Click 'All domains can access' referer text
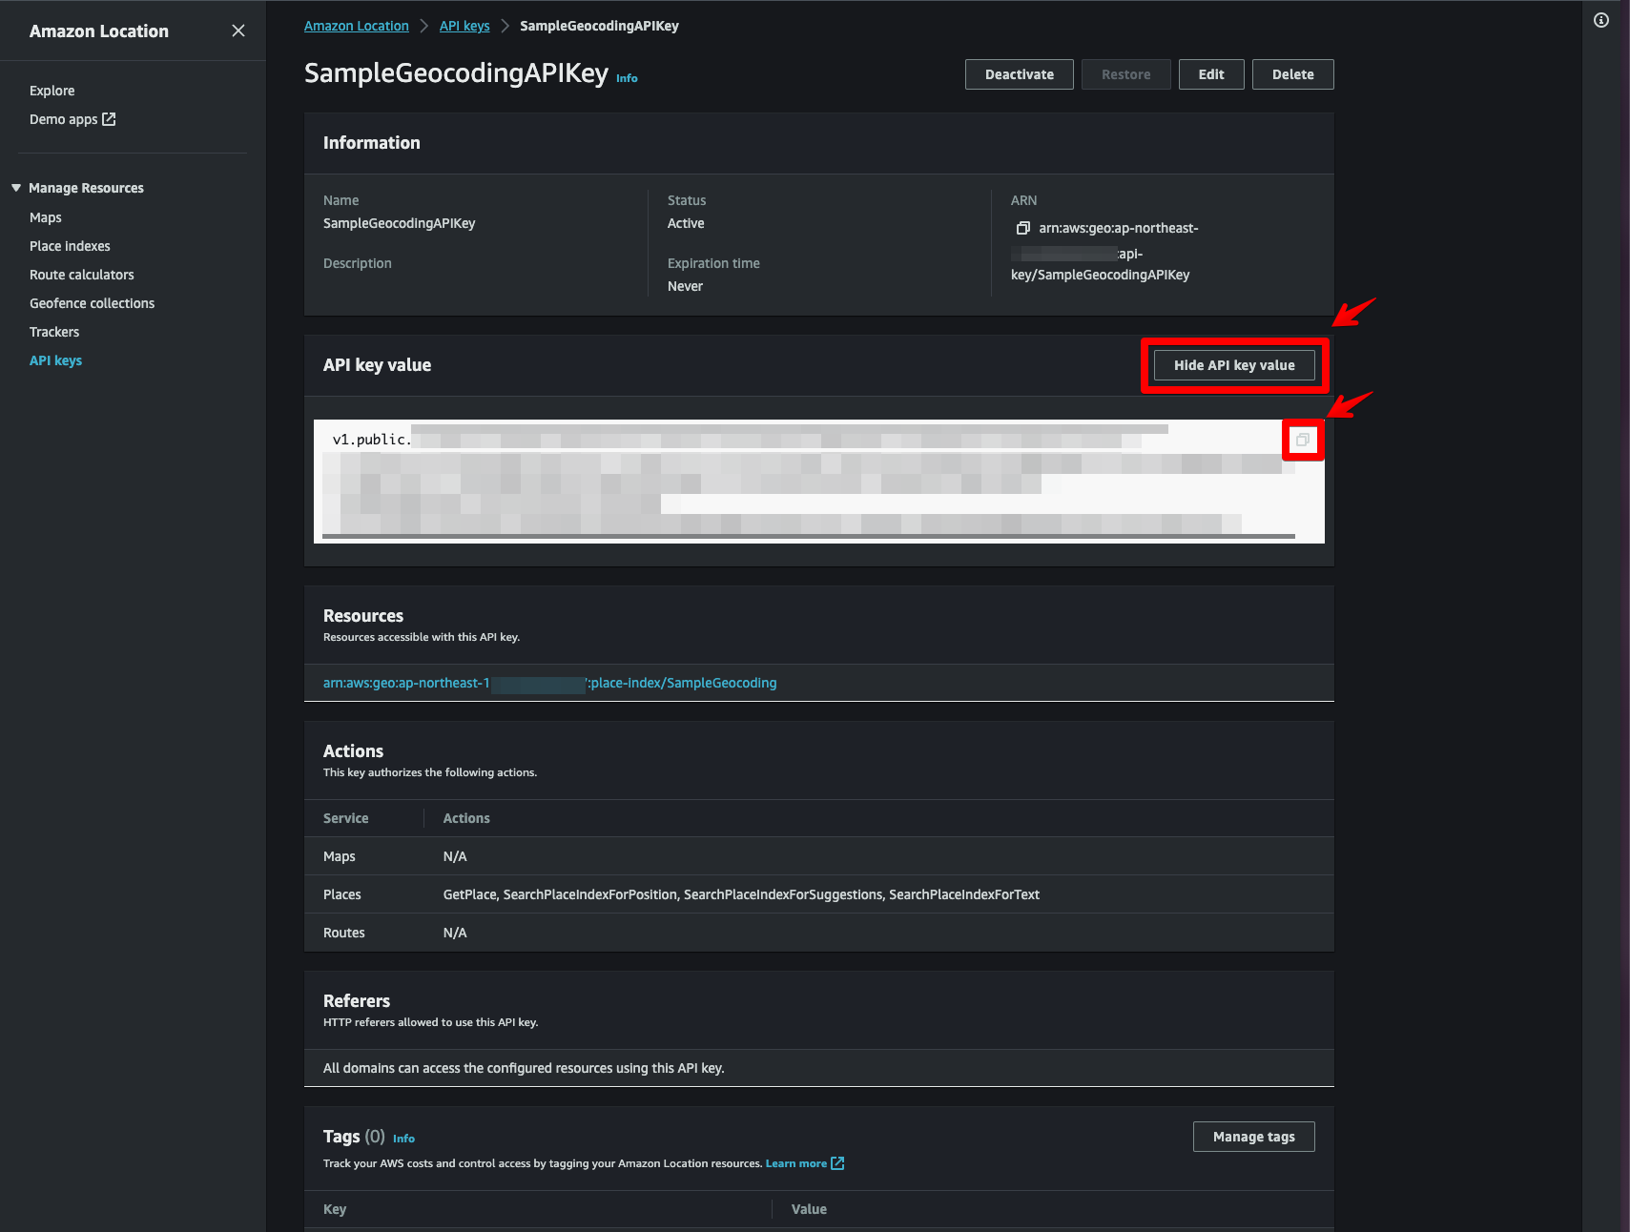The width and height of the screenshot is (1630, 1232). (x=524, y=1068)
